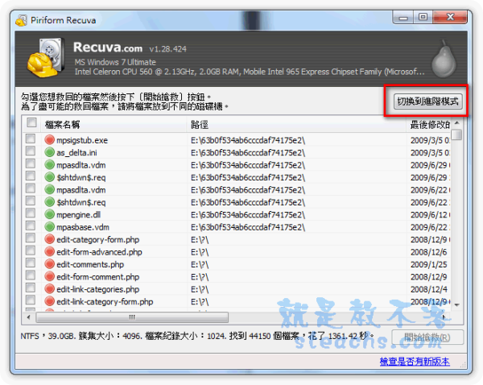Sort by 檔案名稱 column header
This screenshot has width=483, height=385.
(x=114, y=125)
